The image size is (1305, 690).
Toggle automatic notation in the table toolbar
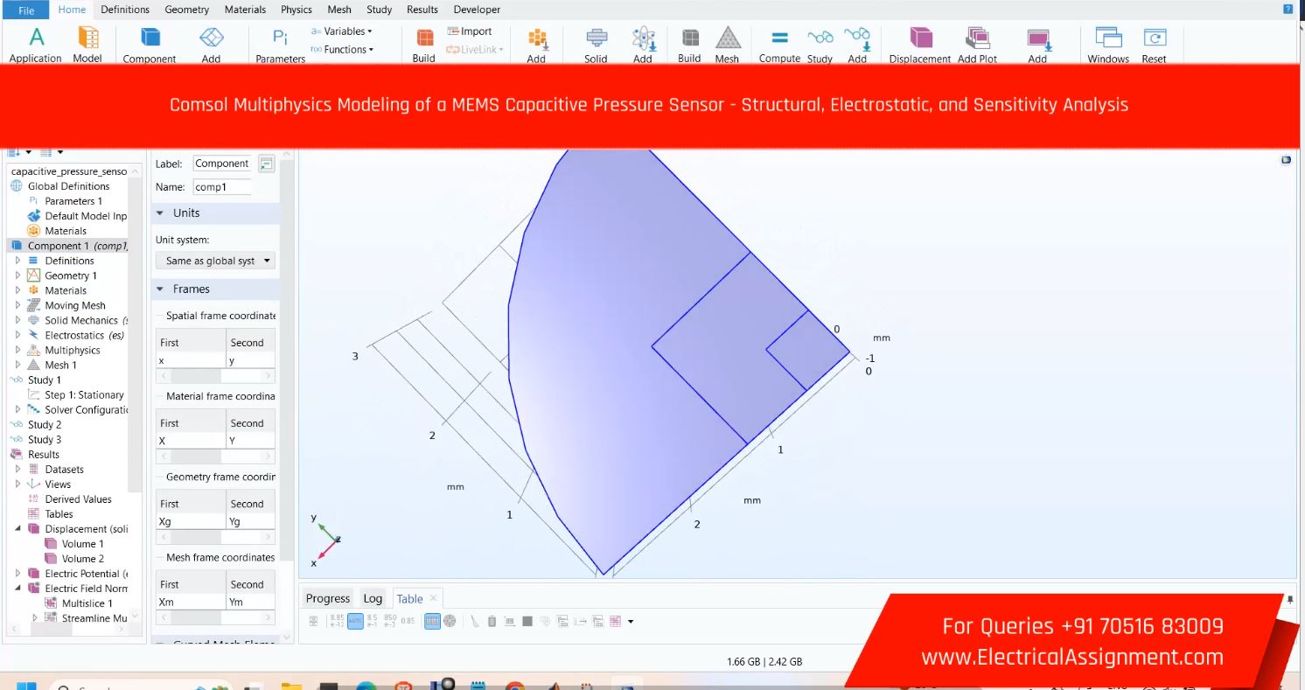click(355, 622)
